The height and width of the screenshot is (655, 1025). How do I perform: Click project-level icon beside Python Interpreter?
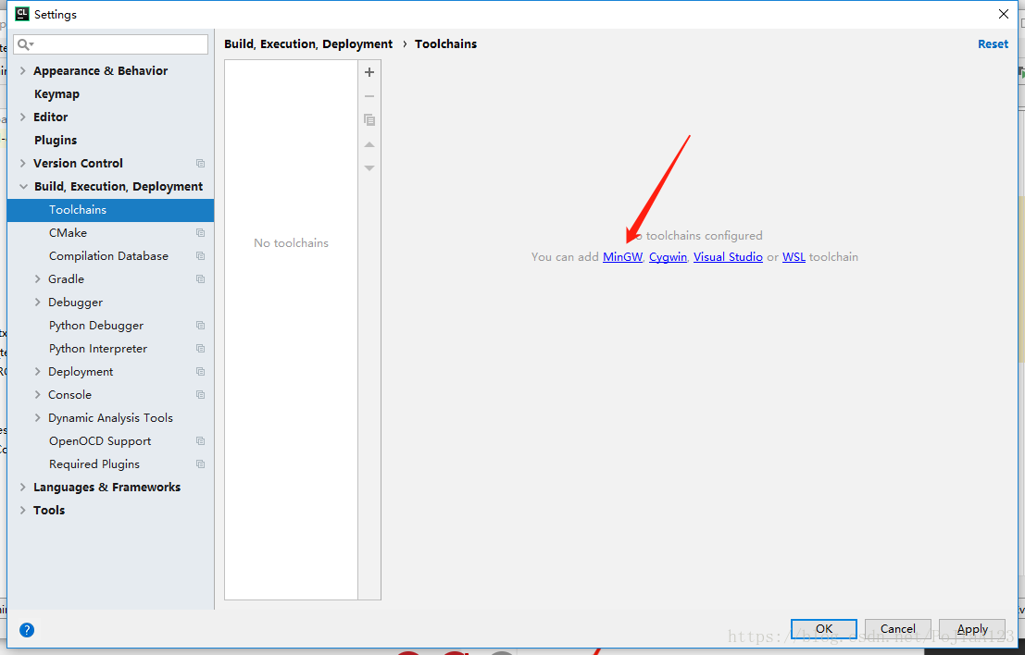click(x=201, y=349)
